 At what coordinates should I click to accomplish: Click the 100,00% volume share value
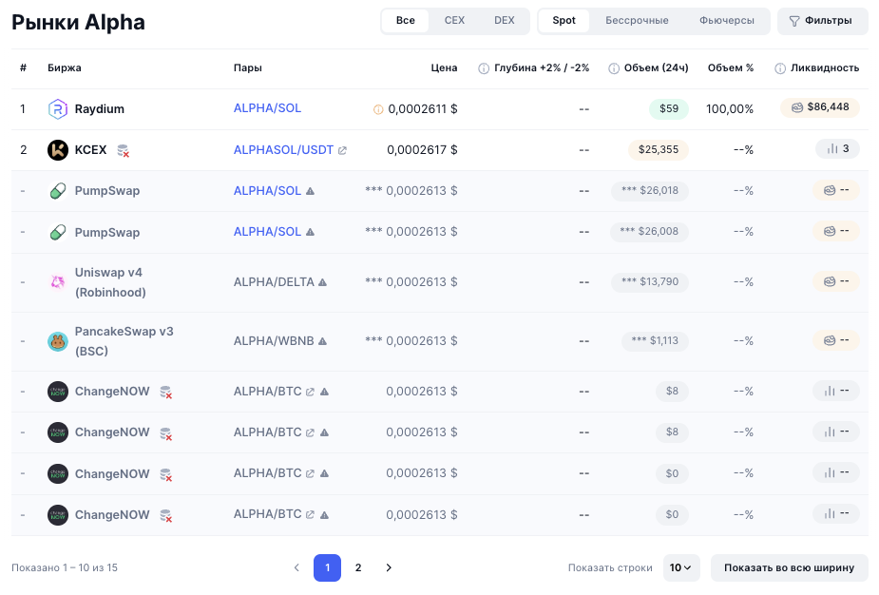pyautogui.click(x=730, y=109)
